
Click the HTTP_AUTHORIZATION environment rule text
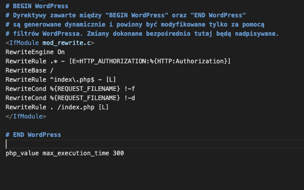150,61
